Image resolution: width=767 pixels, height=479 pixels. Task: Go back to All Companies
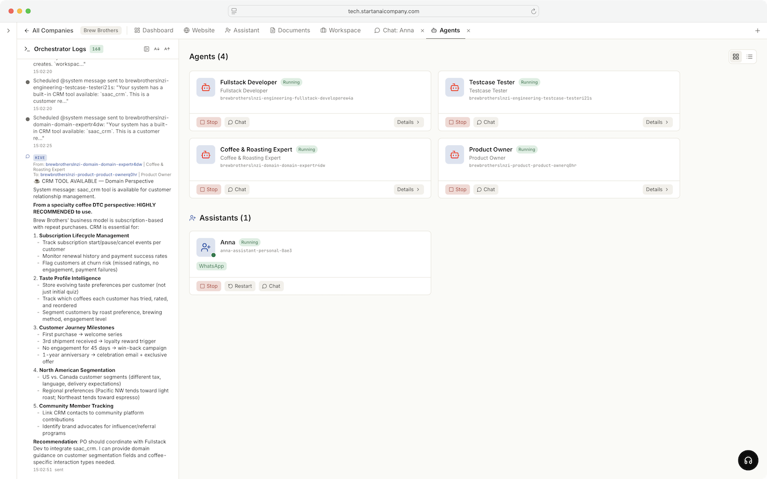click(x=49, y=31)
